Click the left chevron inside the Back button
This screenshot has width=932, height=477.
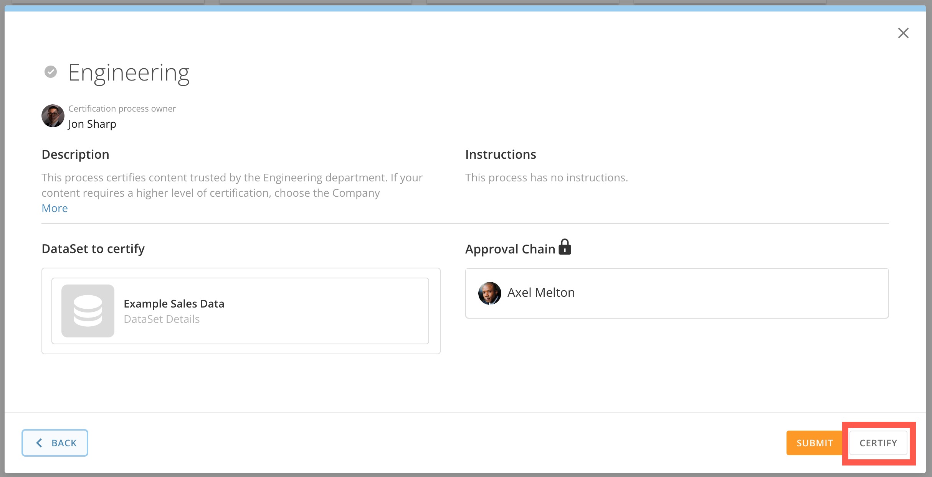(39, 443)
